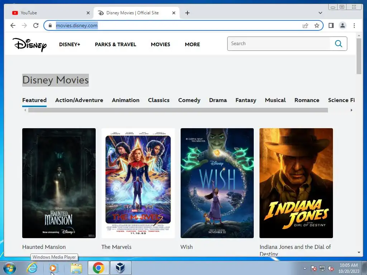Submit search with the magnifier icon
367x275 pixels.
(338, 43)
